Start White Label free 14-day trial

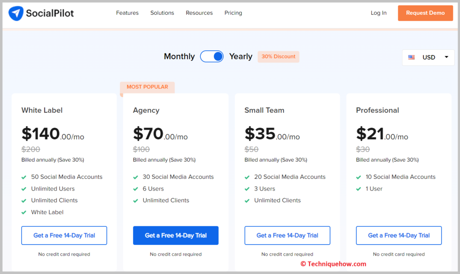tap(64, 235)
